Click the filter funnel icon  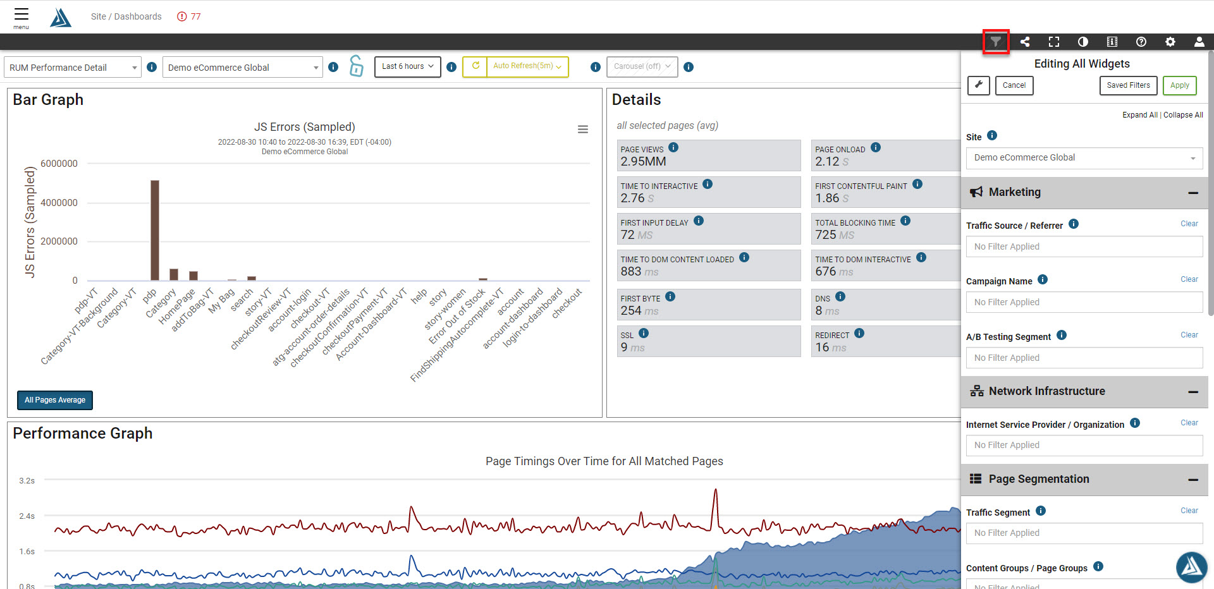996,42
